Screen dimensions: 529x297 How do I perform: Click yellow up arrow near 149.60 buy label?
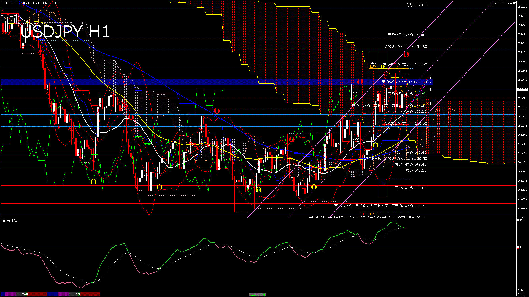tap(375, 145)
